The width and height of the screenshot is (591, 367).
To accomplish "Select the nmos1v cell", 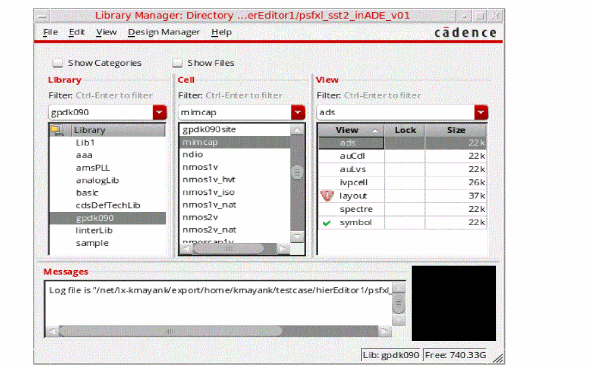I will (x=234, y=167).
